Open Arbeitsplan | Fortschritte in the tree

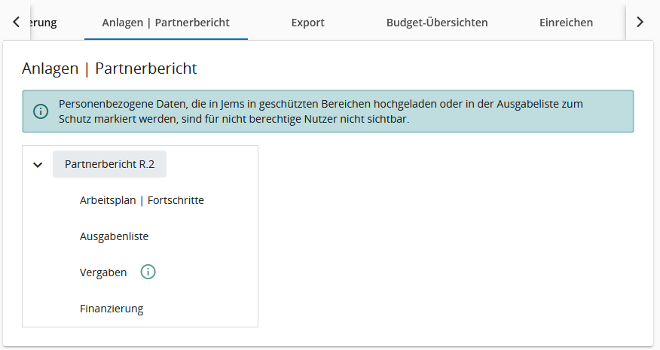click(x=142, y=200)
